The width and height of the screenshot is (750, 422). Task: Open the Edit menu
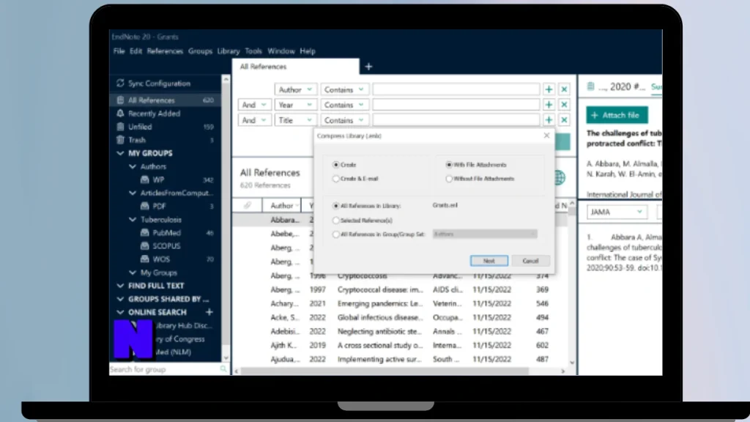135,51
